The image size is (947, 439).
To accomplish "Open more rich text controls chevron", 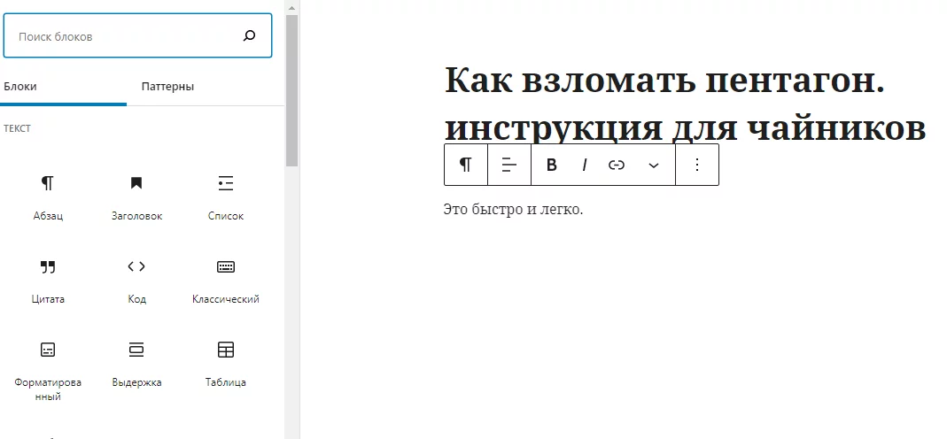I will (x=654, y=165).
